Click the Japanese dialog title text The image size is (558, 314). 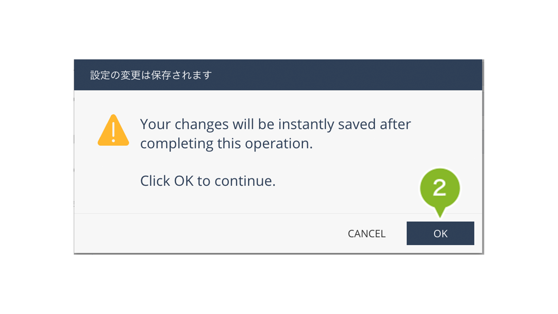(x=151, y=75)
